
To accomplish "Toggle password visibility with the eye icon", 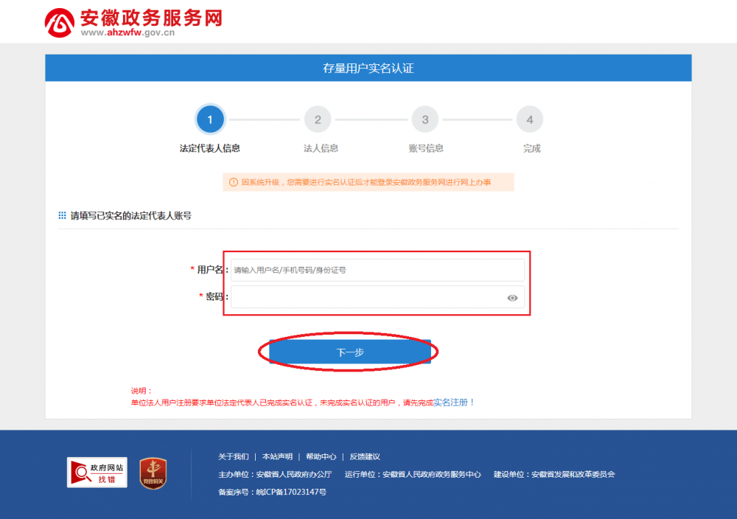I will tap(513, 296).
